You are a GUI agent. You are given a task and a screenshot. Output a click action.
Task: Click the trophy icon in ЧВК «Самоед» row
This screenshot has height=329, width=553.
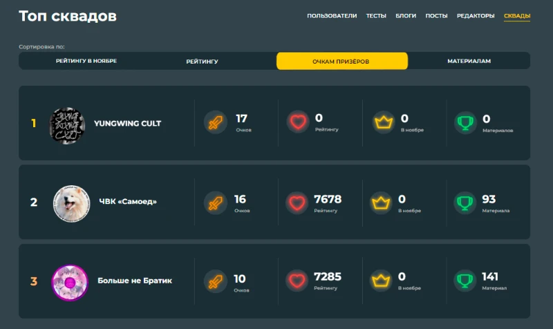pos(465,203)
